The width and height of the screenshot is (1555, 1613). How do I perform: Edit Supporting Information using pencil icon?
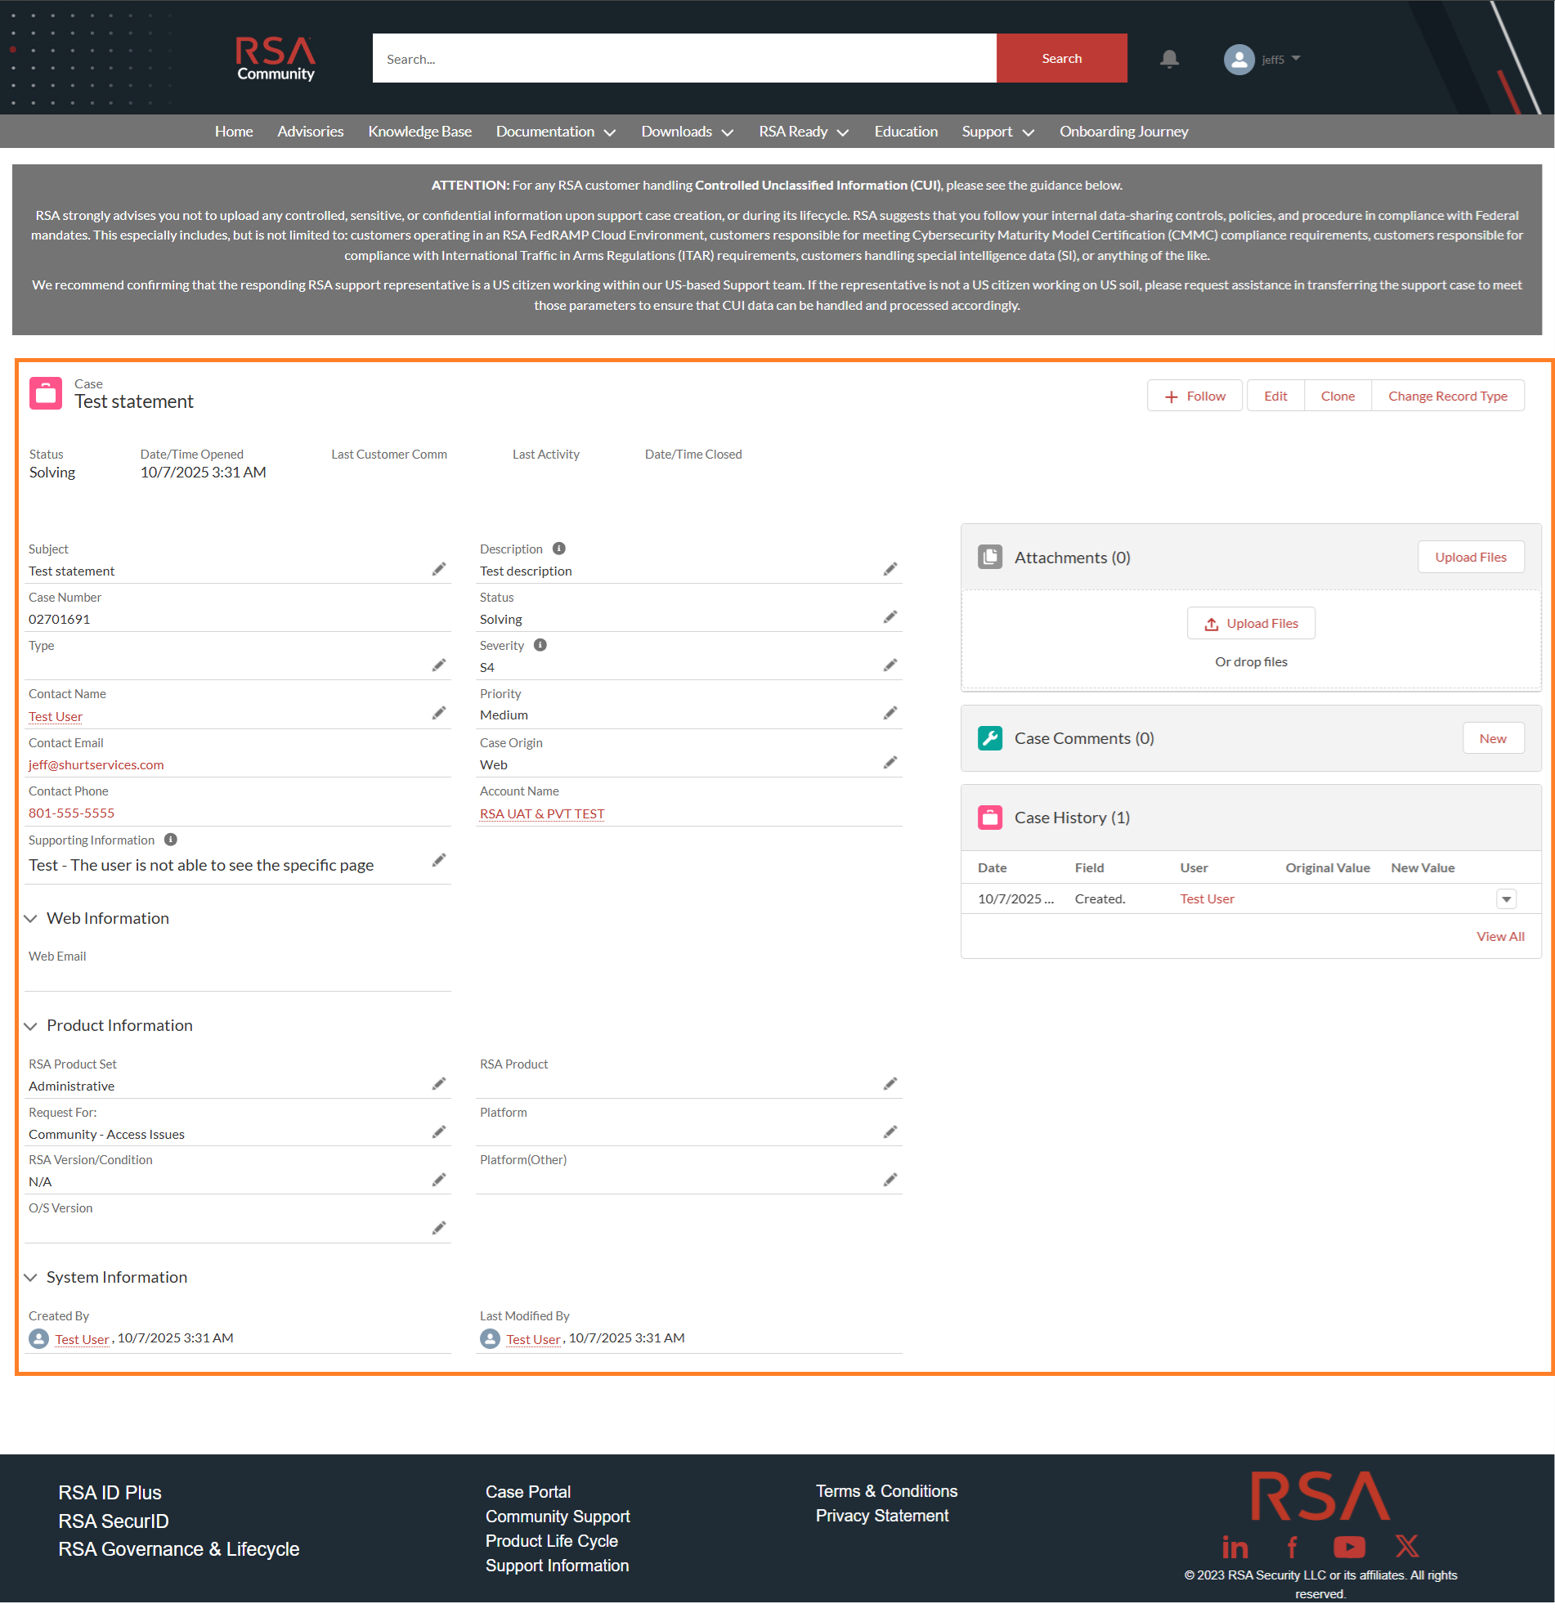point(439,860)
